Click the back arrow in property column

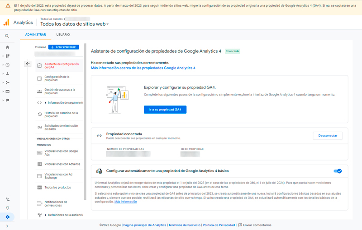(28, 64)
